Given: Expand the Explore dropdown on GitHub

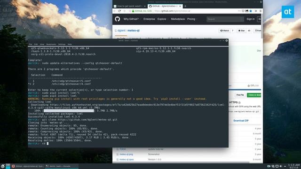Looking at the screenshot, I should 163,19.
